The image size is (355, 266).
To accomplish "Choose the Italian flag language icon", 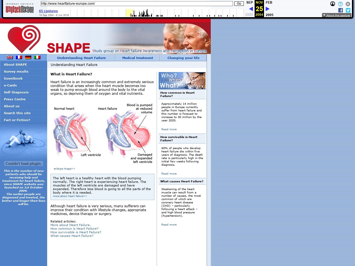I will pyautogui.click(x=37, y=57).
